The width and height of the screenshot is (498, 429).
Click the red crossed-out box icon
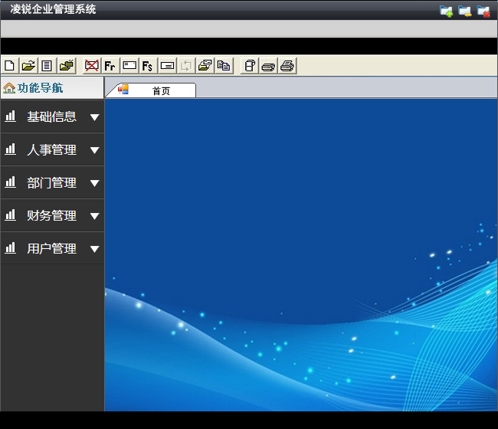tap(91, 66)
